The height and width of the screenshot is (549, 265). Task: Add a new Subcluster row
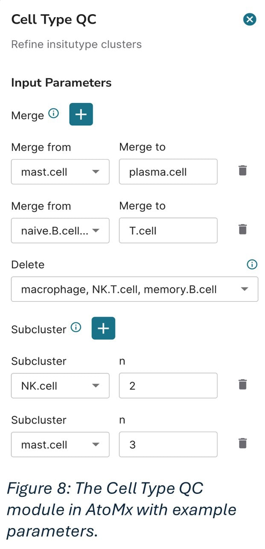pyautogui.click(x=103, y=328)
